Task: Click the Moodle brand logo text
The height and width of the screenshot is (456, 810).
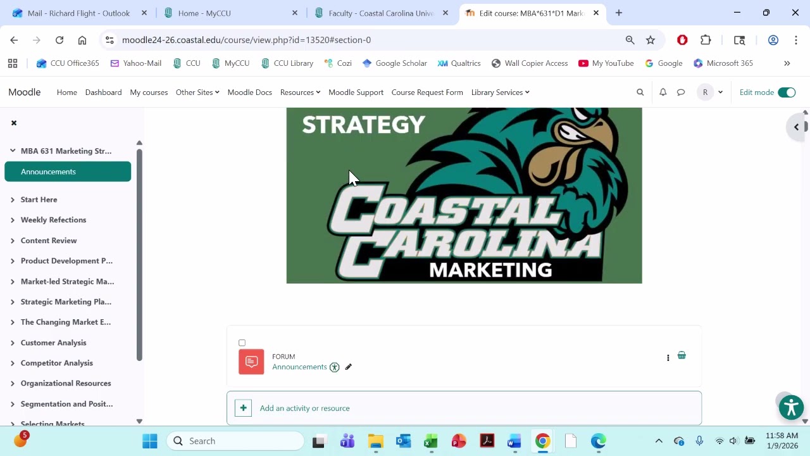Action: 24,92
